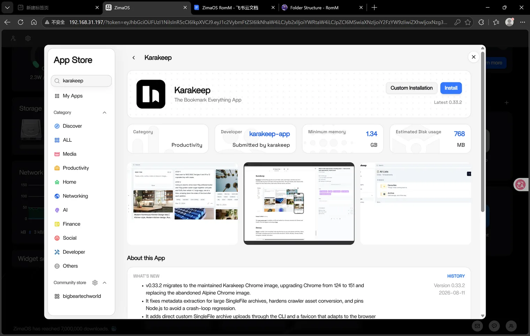The height and width of the screenshot is (336, 530).
Task: Click the karakeep search field
Action: pos(81,81)
